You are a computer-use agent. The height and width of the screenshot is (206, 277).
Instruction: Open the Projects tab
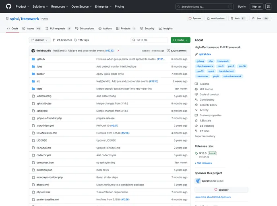(x=126, y=29)
